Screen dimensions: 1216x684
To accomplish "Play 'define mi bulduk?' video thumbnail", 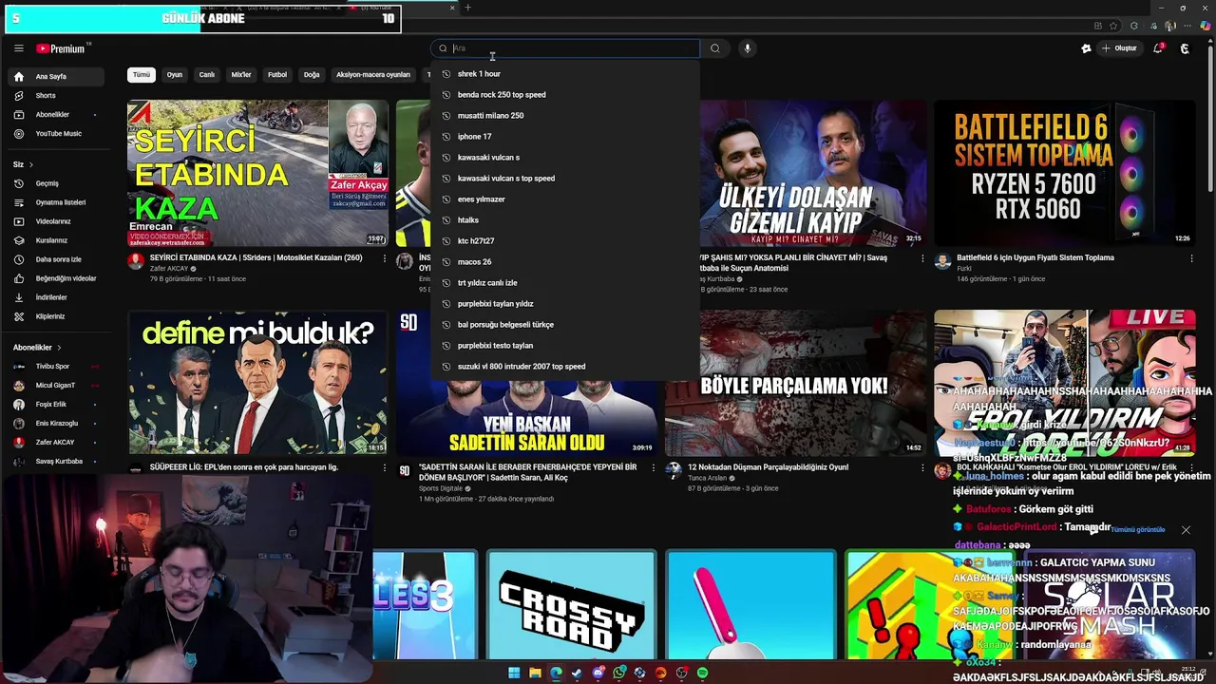I will [257, 383].
